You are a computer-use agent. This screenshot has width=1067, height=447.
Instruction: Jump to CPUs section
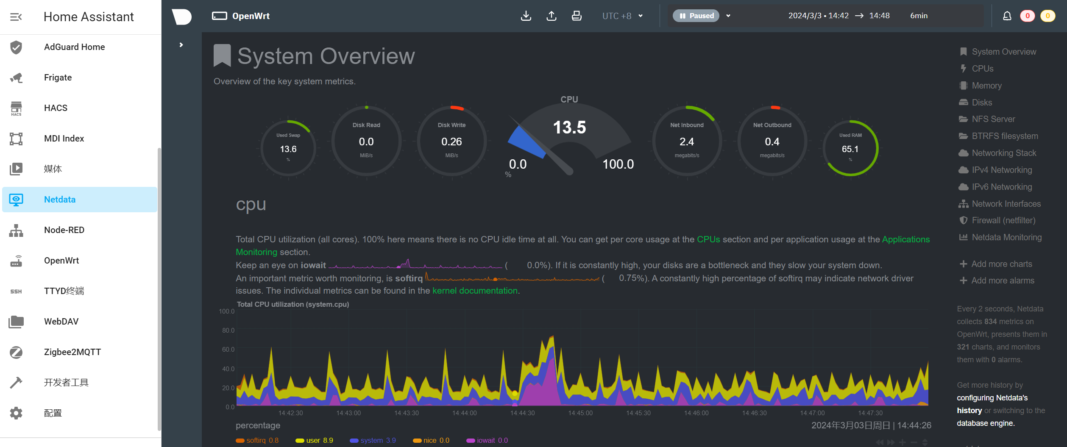point(982,69)
